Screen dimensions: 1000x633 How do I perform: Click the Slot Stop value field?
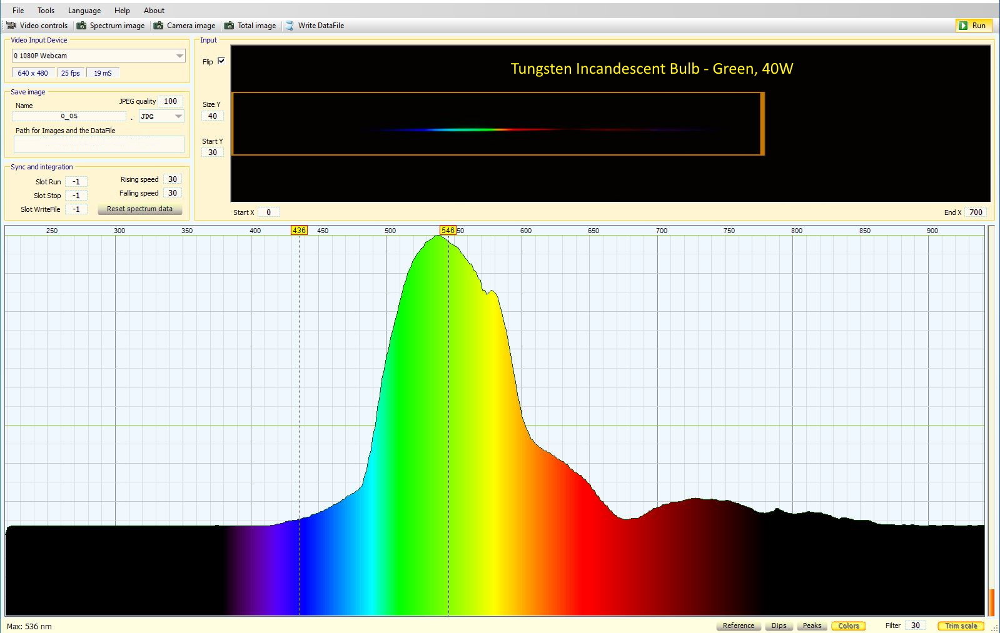point(76,196)
